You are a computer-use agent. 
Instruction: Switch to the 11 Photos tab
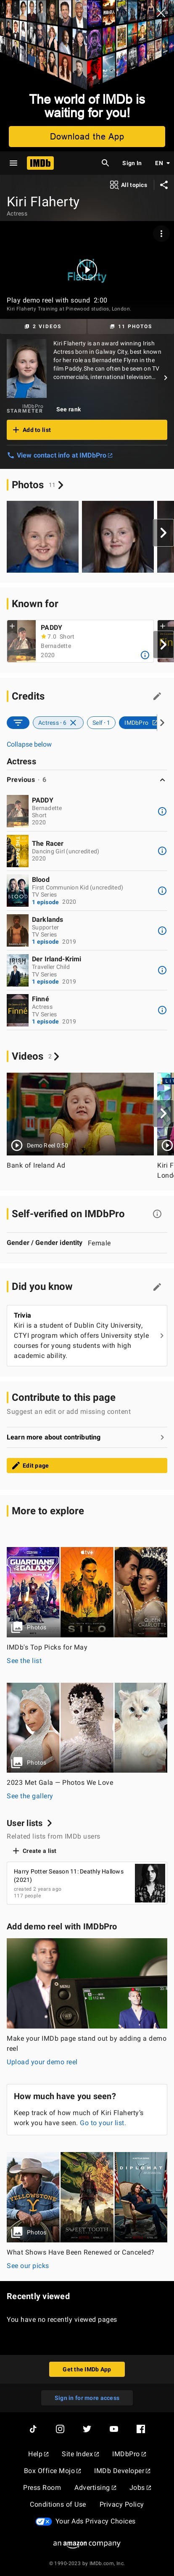130,326
